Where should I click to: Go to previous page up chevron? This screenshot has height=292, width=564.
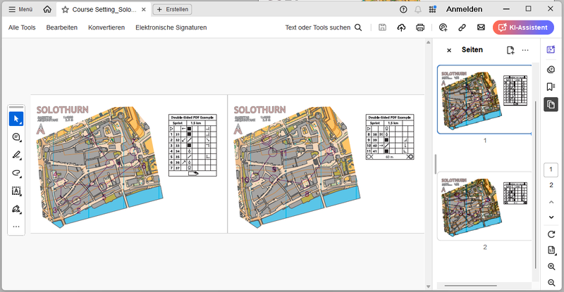click(551, 202)
